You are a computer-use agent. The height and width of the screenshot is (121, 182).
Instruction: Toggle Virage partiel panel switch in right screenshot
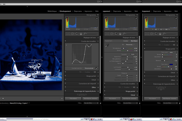pyautogui.click(x=145, y=49)
